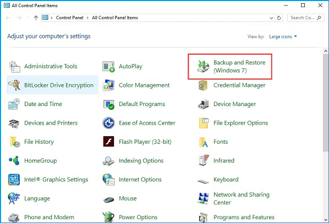Expand the View by Large icons dropdown
This screenshot has width=329, height=223.
pos(282,37)
